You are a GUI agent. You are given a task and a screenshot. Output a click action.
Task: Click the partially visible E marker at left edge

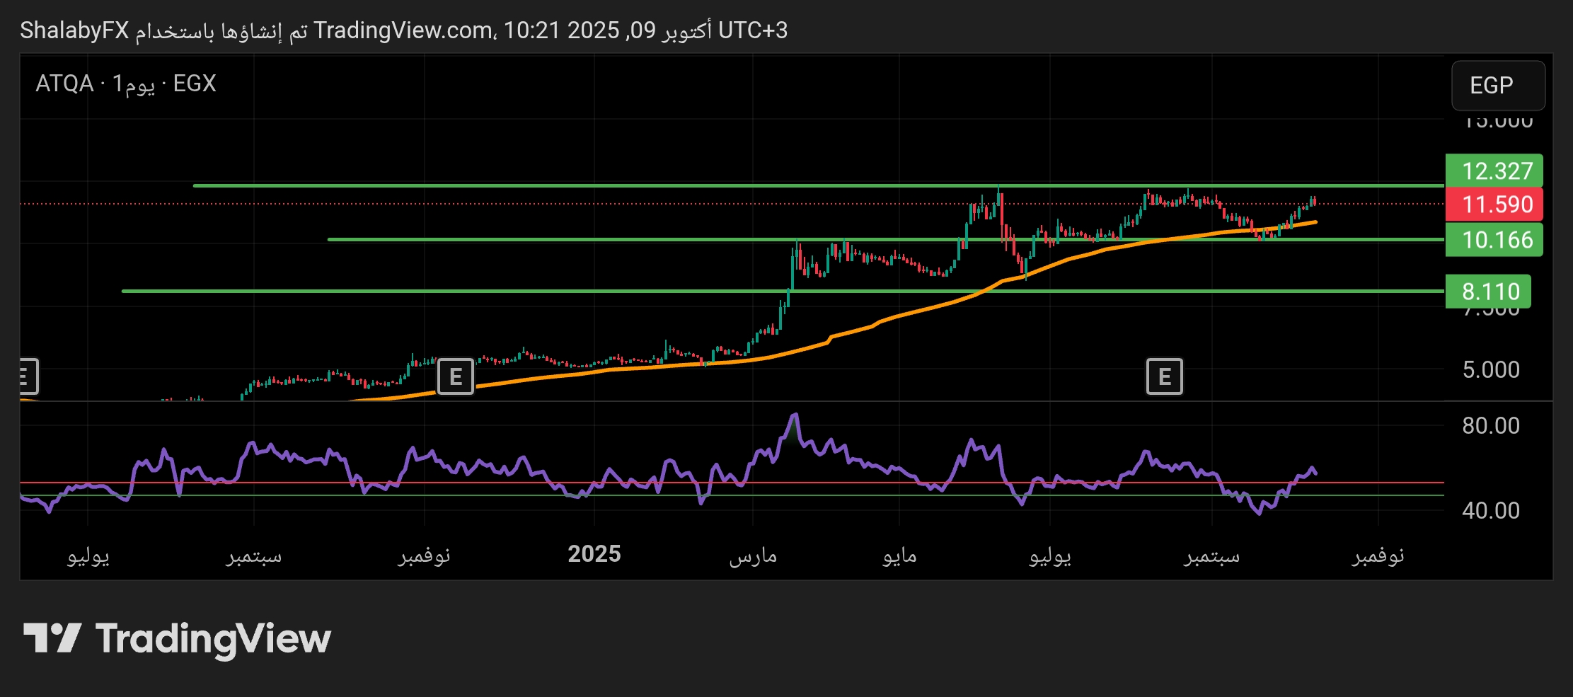point(28,376)
